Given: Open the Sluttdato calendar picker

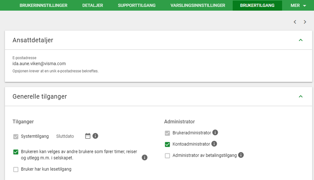Looking at the screenshot, I should (88, 136).
